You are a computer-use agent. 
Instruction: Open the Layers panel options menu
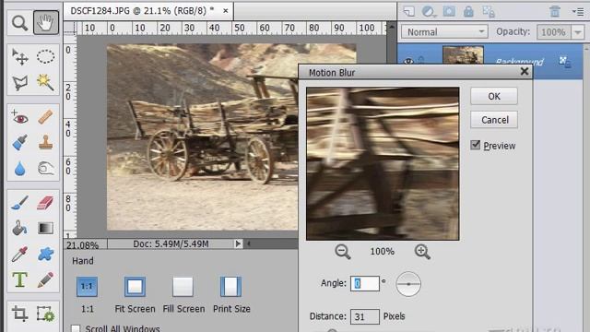coord(578,12)
